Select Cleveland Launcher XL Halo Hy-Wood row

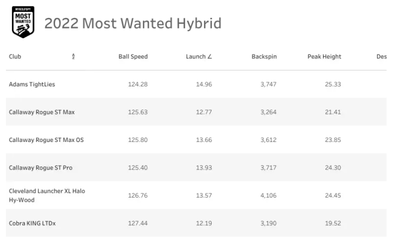(196, 195)
